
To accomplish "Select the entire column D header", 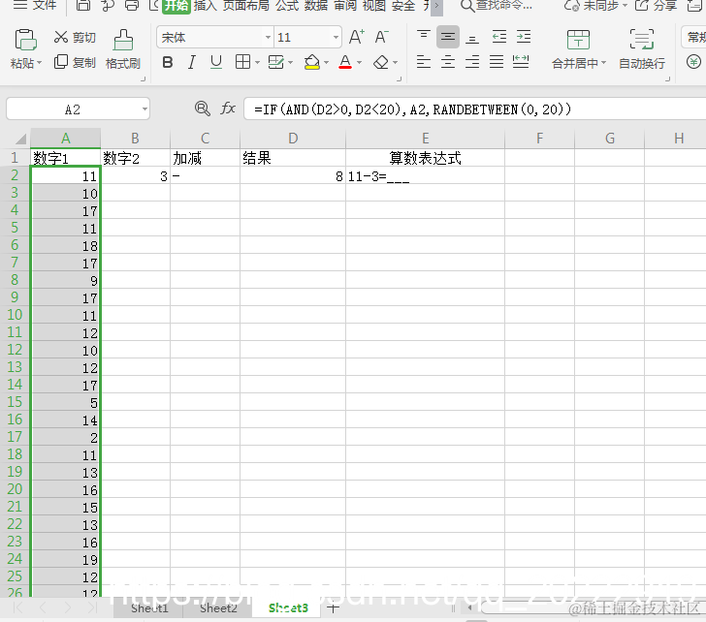I will click(293, 139).
